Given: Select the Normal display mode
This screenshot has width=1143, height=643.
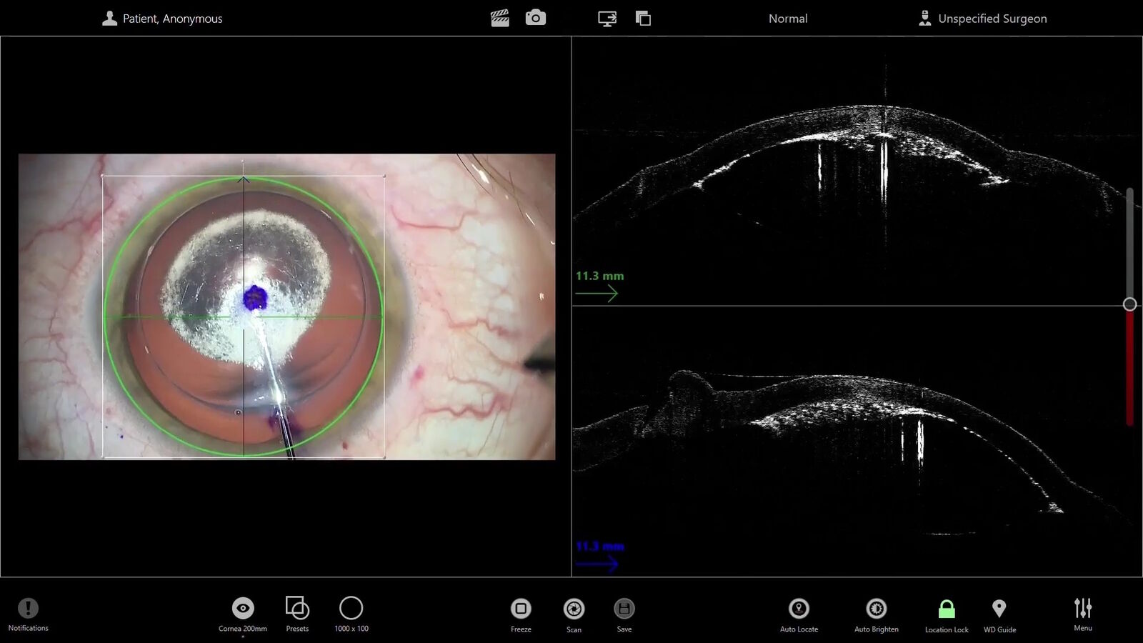Looking at the screenshot, I should (787, 18).
